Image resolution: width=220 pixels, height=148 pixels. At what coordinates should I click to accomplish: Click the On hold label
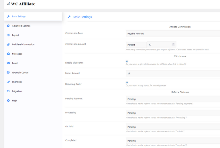coord(69,127)
